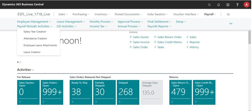Click the ESFL_Live_1718_Live company name
This screenshot has width=252, height=111.
coord(34,14)
